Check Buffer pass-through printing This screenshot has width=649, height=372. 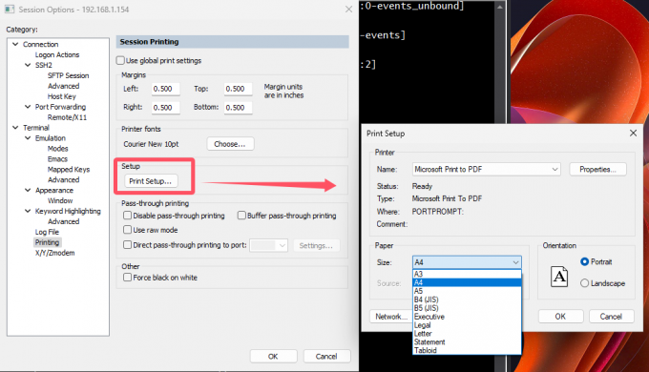[241, 216]
